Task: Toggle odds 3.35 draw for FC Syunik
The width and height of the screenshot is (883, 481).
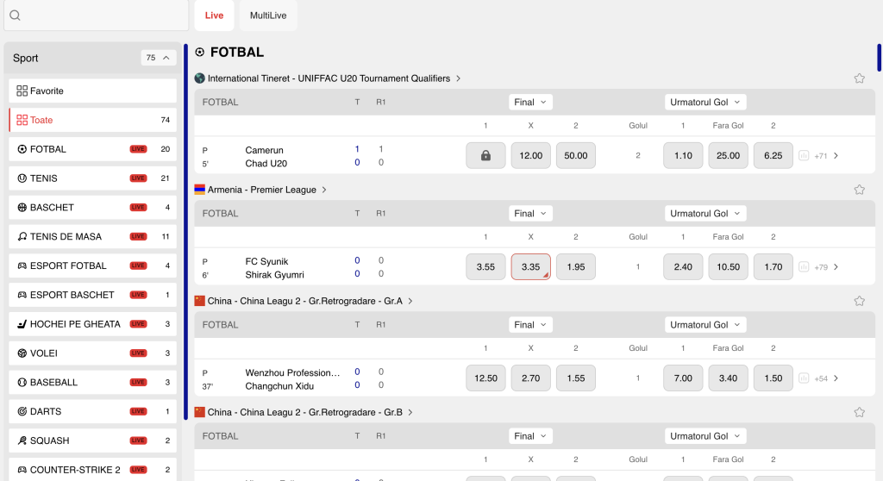Action: coord(530,267)
